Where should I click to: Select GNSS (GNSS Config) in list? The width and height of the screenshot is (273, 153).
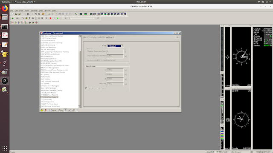pyautogui.click(x=48, y=45)
